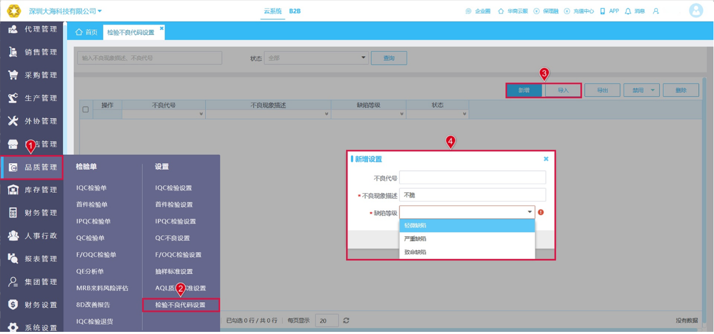Open the 财务设置 sidebar module

[32, 305]
